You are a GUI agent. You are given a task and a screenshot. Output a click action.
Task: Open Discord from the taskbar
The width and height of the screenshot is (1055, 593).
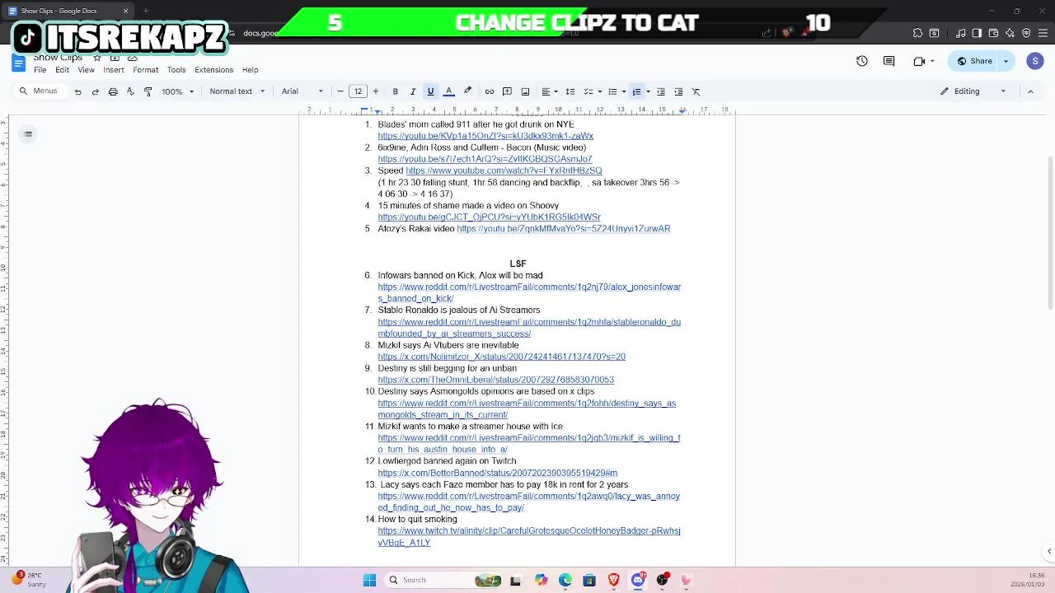(x=638, y=580)
